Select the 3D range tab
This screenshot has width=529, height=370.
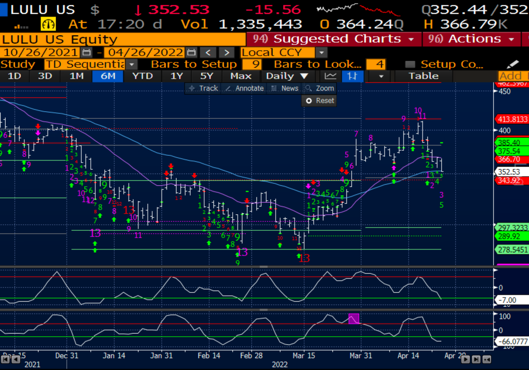[45, 76]
